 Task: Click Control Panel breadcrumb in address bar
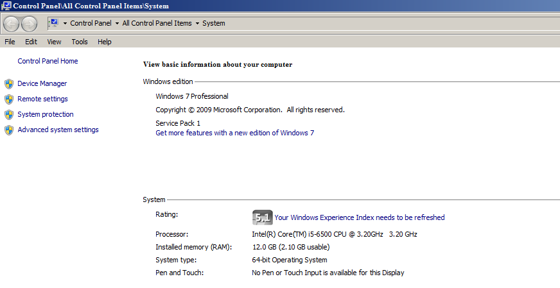pos(91,23)
